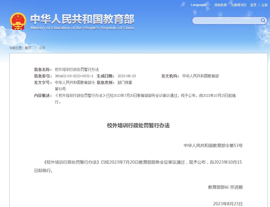Click the 信息类别 label
This screenshot has width=270, height=207.
(x=106, y=82)
